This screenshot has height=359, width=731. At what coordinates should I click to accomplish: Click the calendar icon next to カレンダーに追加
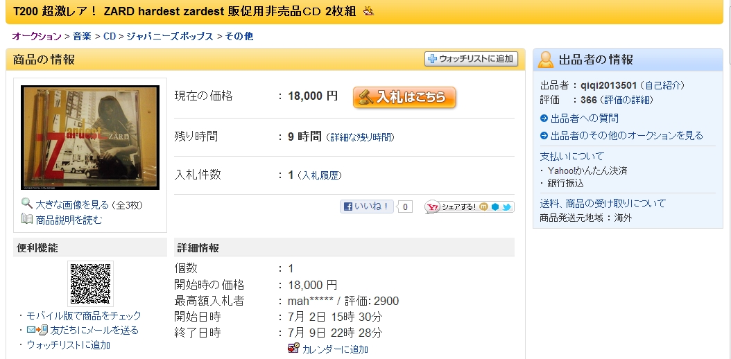(x=293, y=349)
